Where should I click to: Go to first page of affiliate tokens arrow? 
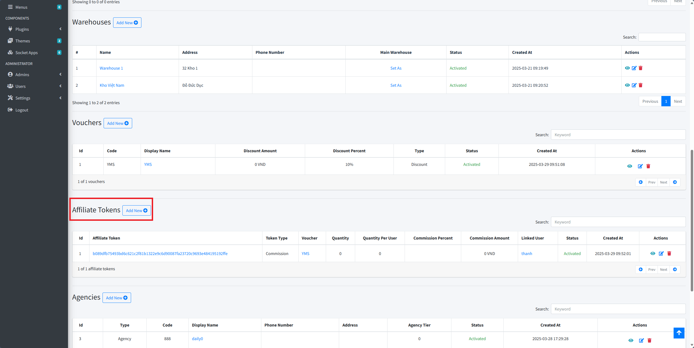pyautogui.click(x=640, y=269)
